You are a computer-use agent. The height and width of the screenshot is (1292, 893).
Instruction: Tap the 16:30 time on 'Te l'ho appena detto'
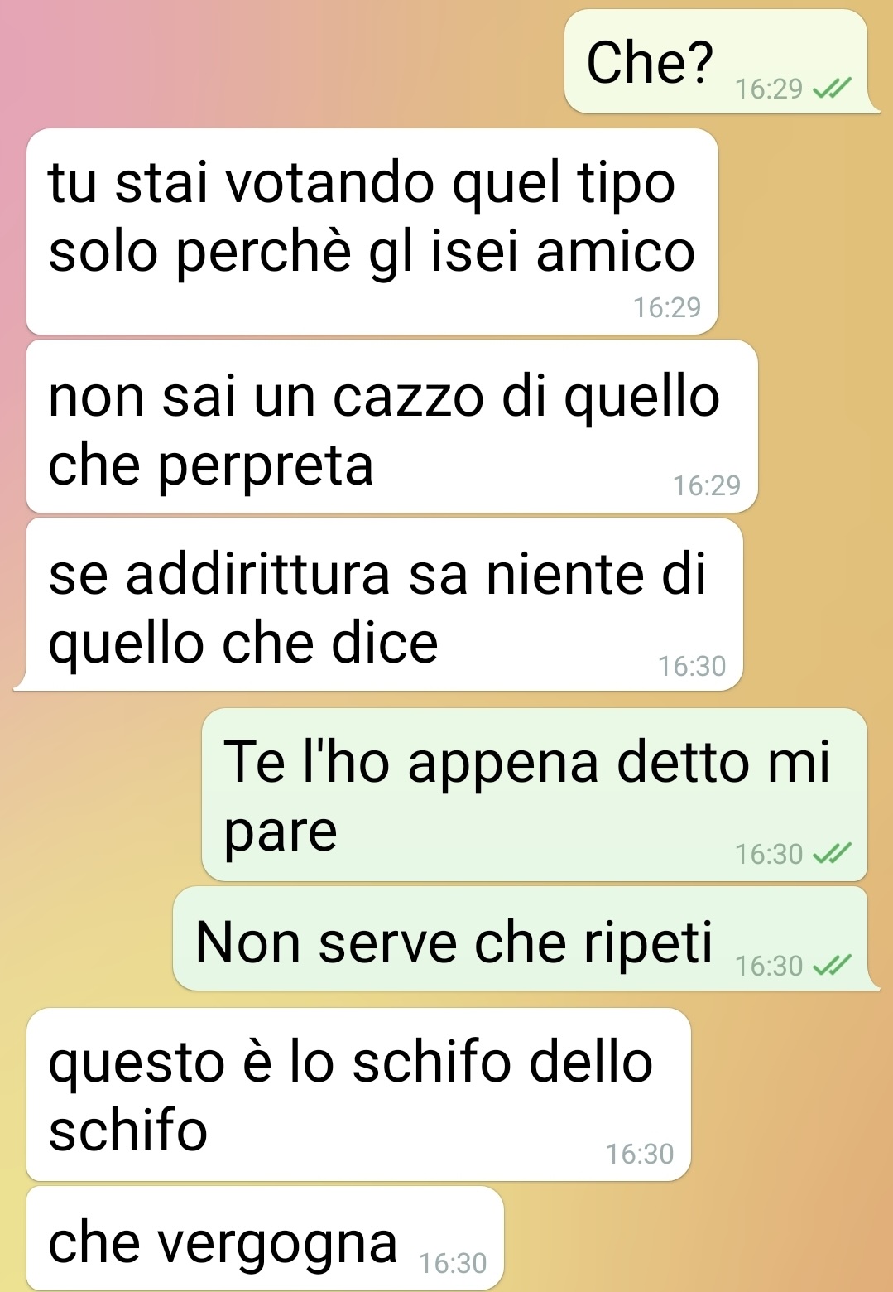[769, 854]
